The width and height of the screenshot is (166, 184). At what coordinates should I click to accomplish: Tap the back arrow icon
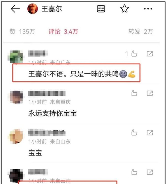(x=15, y=9)
